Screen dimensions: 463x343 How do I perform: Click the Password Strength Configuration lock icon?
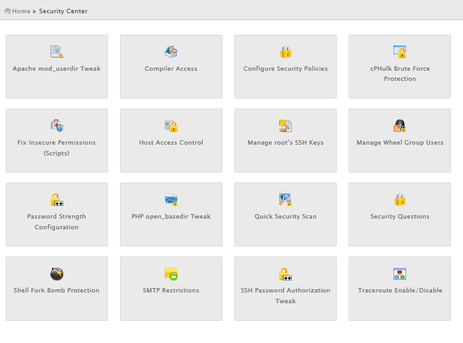tap(57, 200)
